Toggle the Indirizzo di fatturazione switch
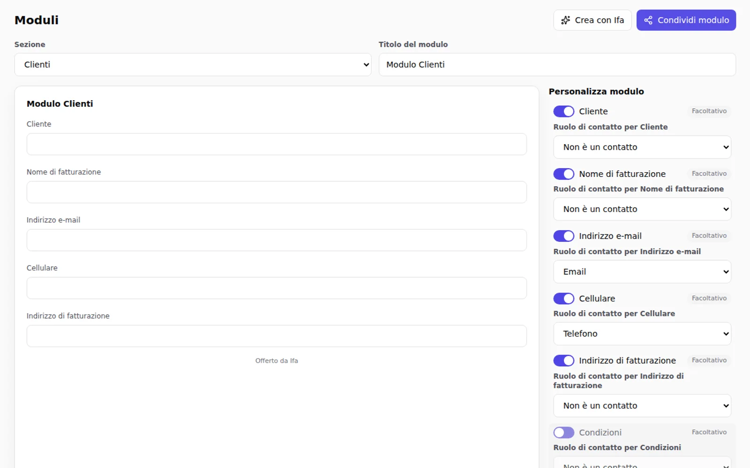Screen dimensions: 750x468 pyautogui.click(x=563, y=360)
